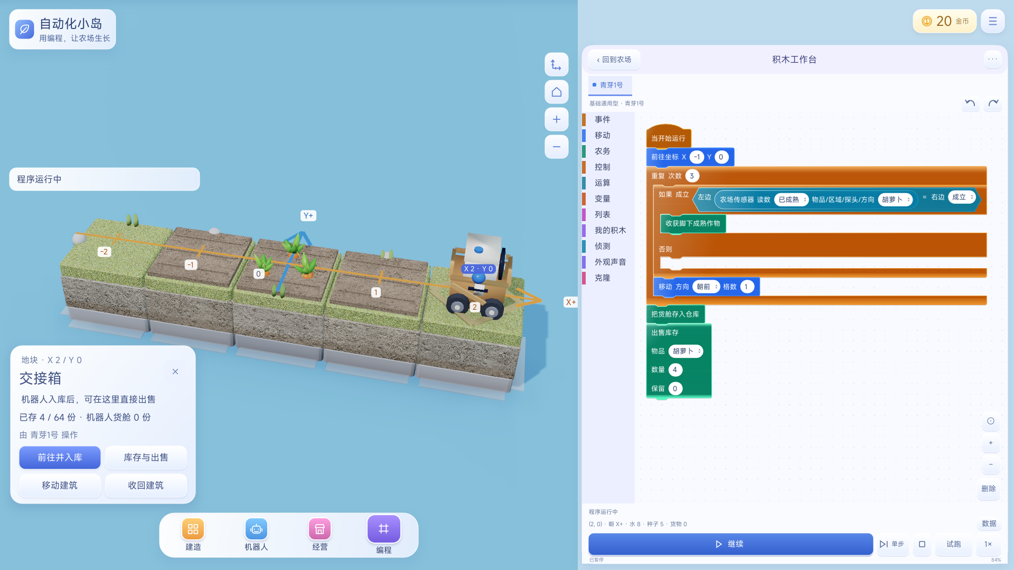1014x570 pixels.
Task: Click the 前往并入库 button
Action: 60,458
